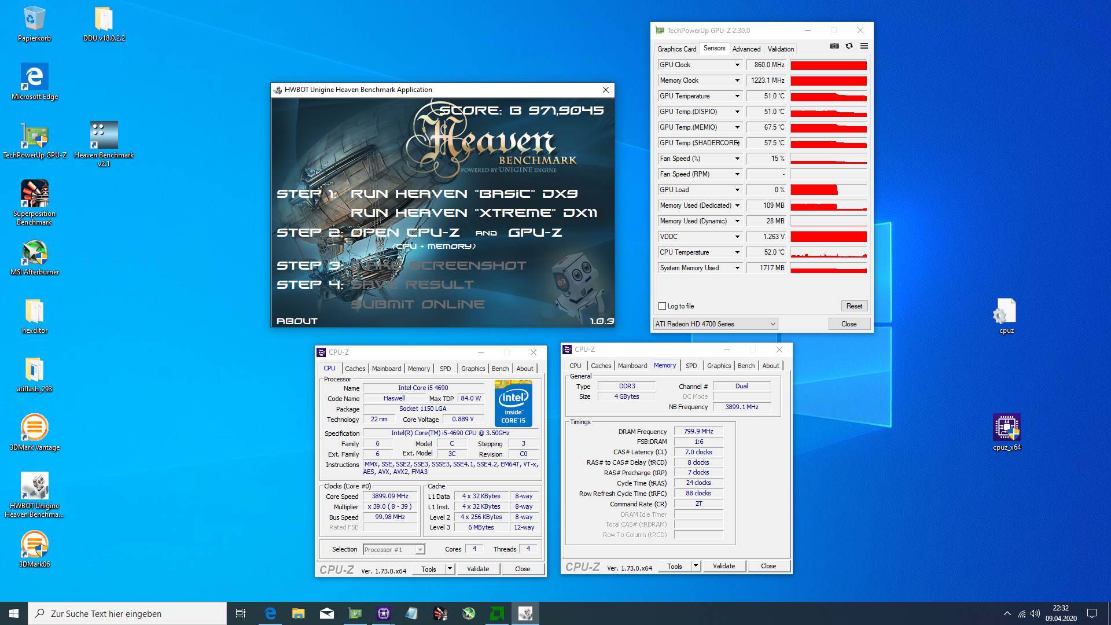Open Mail app in taskbar
This screenshot has height=625, width=1111.
pos(326,613)
